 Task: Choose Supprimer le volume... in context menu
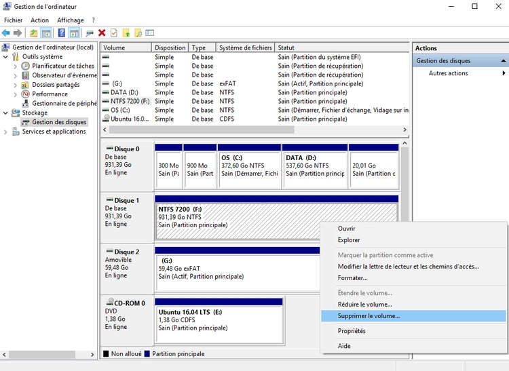(369, 316)
